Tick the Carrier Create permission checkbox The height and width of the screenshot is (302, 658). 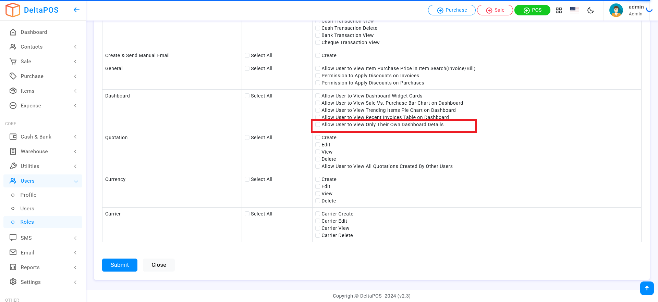pyautogui.click(x=318, y=214)
